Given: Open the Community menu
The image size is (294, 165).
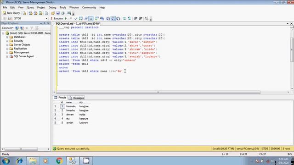Looking at the screenshot, I should [x=89, y=7].
